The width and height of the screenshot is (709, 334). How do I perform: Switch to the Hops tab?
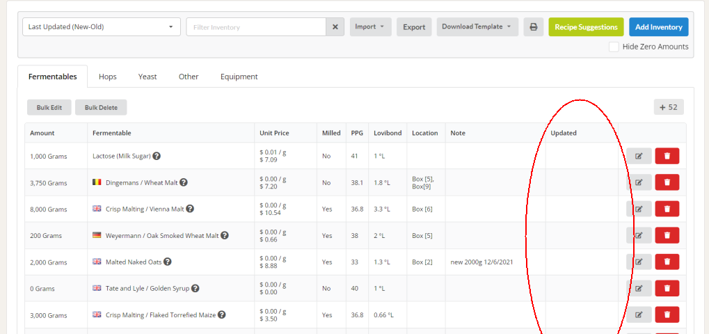click(108, 77)
